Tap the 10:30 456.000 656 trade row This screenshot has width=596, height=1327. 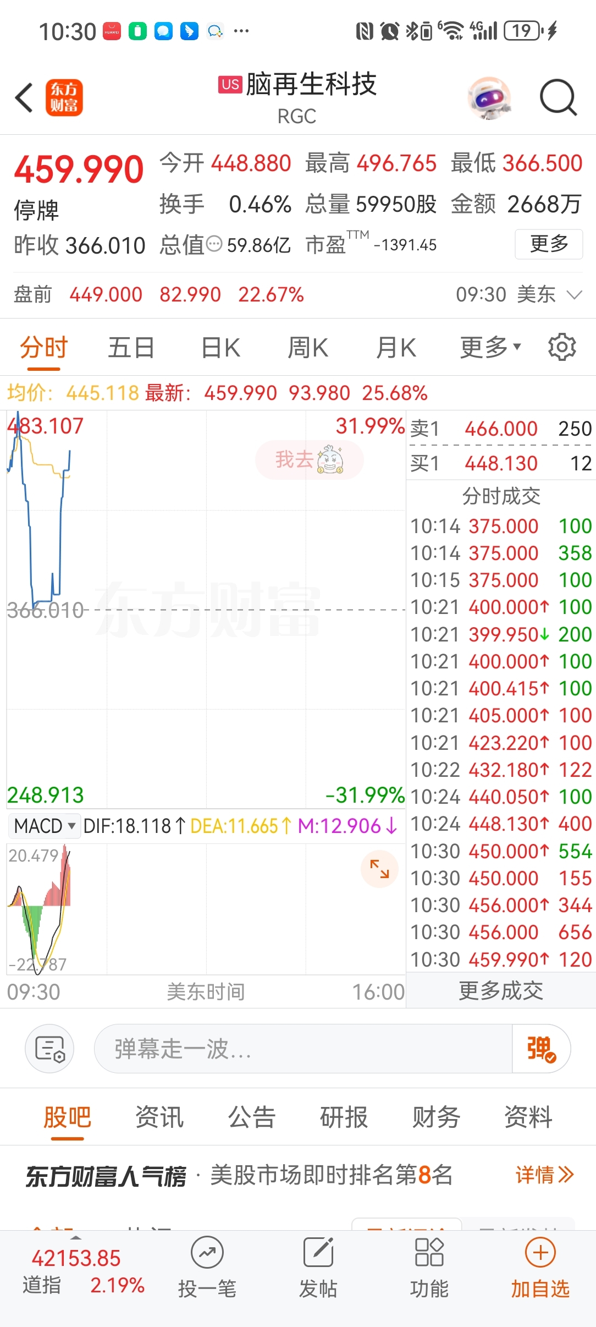coord(501,932)
